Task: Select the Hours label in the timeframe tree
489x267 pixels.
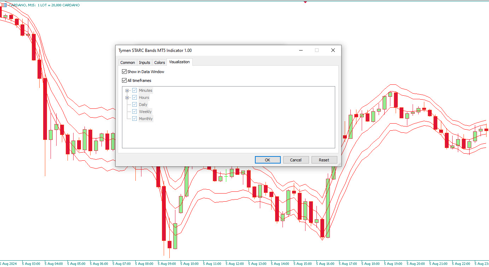Action: click(x=144, y=97)
